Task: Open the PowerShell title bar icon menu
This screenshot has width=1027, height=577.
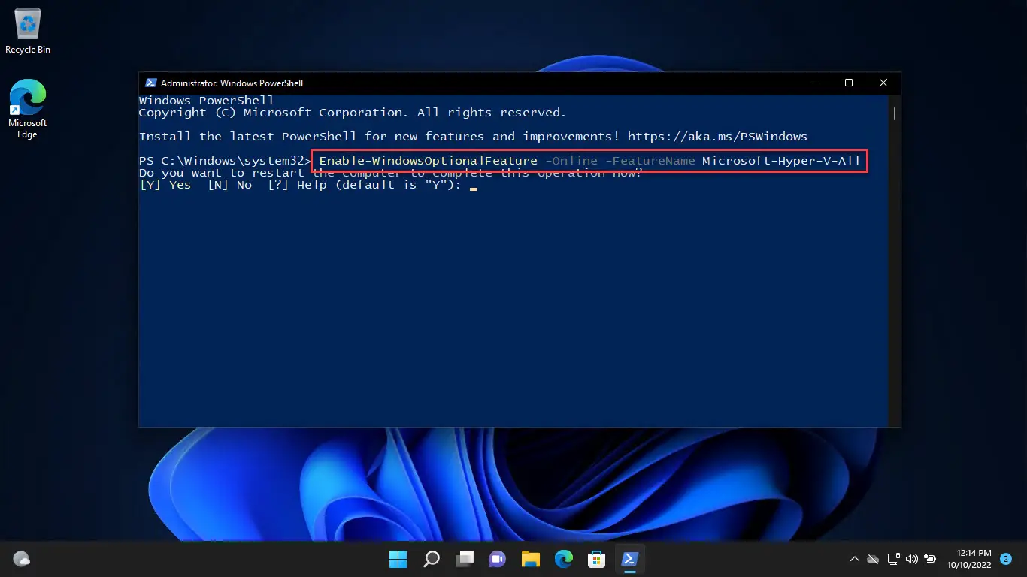Action: [150, 83]
